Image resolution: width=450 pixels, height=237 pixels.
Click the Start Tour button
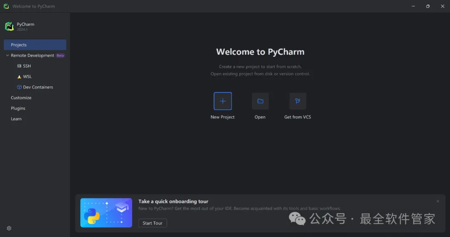click(152, 223)
